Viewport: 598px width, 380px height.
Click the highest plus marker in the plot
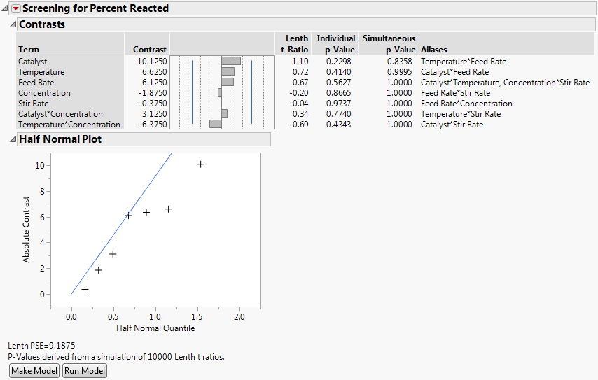(x=200, y=164)
